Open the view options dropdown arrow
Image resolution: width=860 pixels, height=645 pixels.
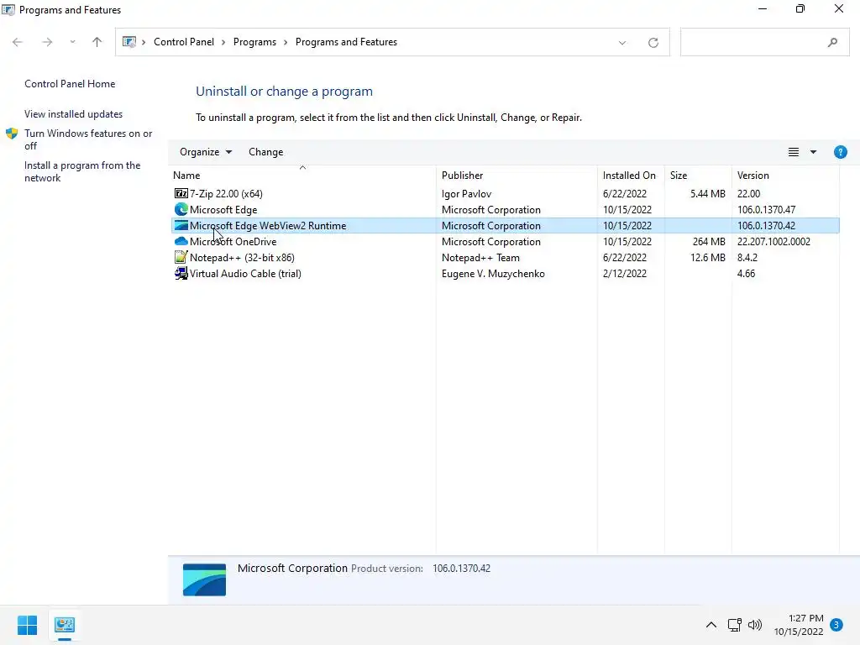(x=813, y=152)
